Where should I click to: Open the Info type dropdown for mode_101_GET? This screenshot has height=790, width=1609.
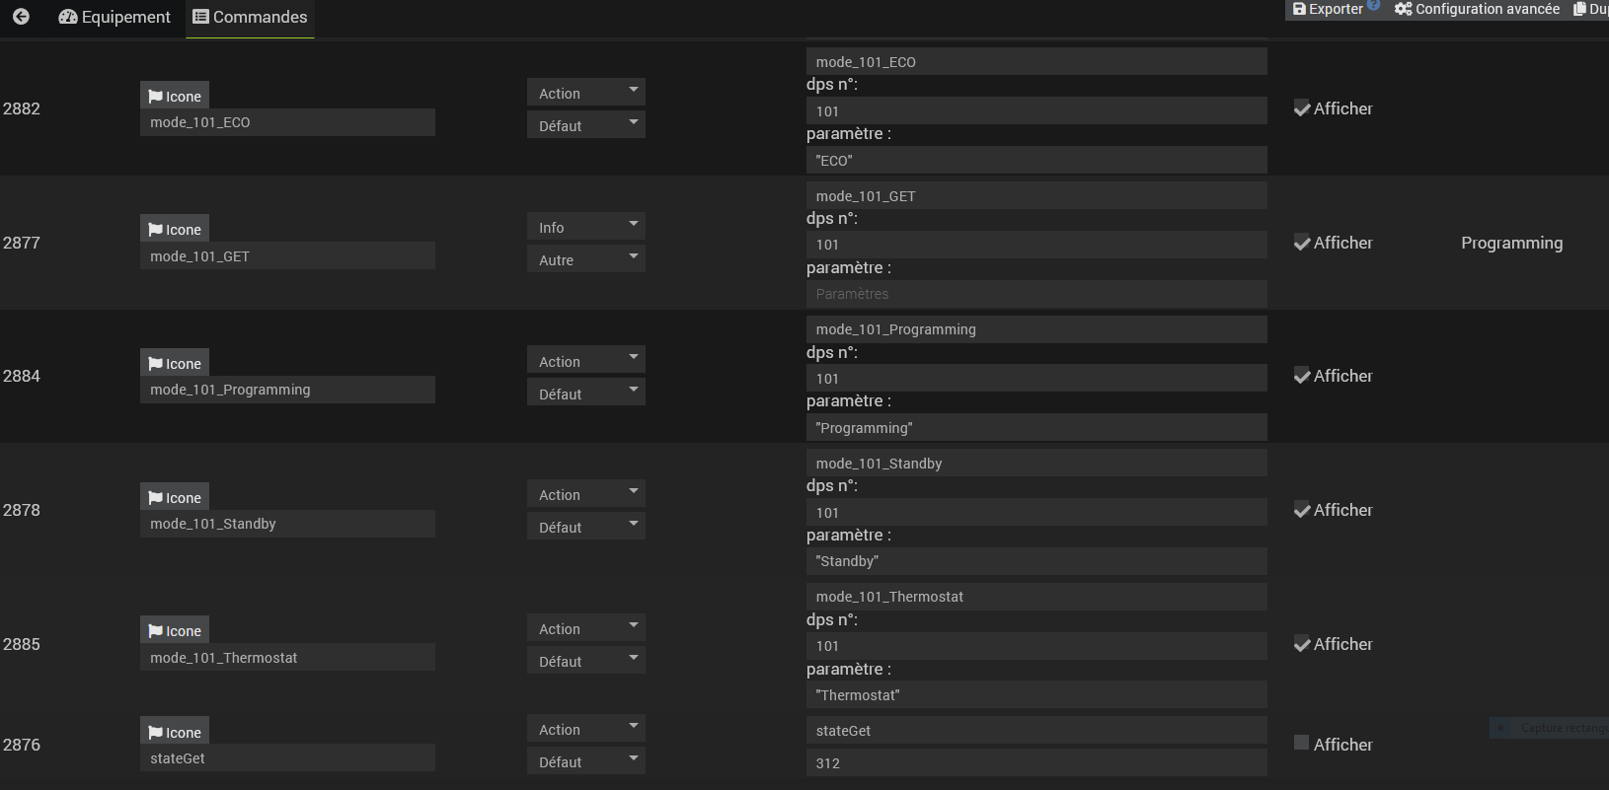click(585, 227)
